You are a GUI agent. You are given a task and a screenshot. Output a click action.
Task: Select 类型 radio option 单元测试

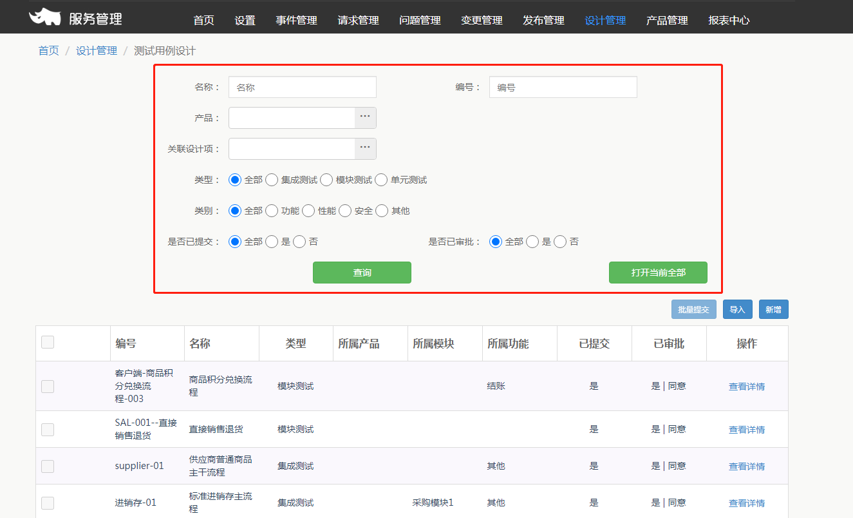coord(381,180)
